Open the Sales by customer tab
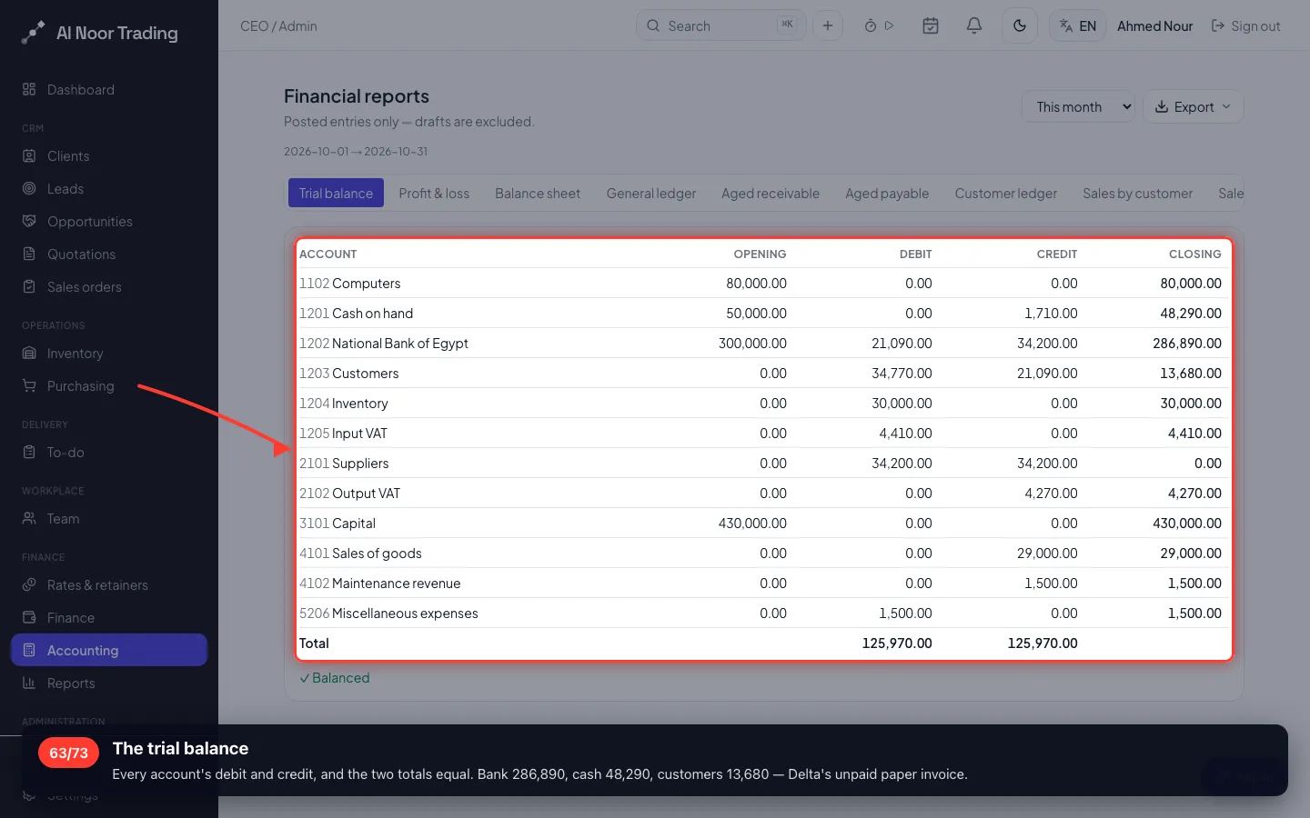 [1137, 193]
